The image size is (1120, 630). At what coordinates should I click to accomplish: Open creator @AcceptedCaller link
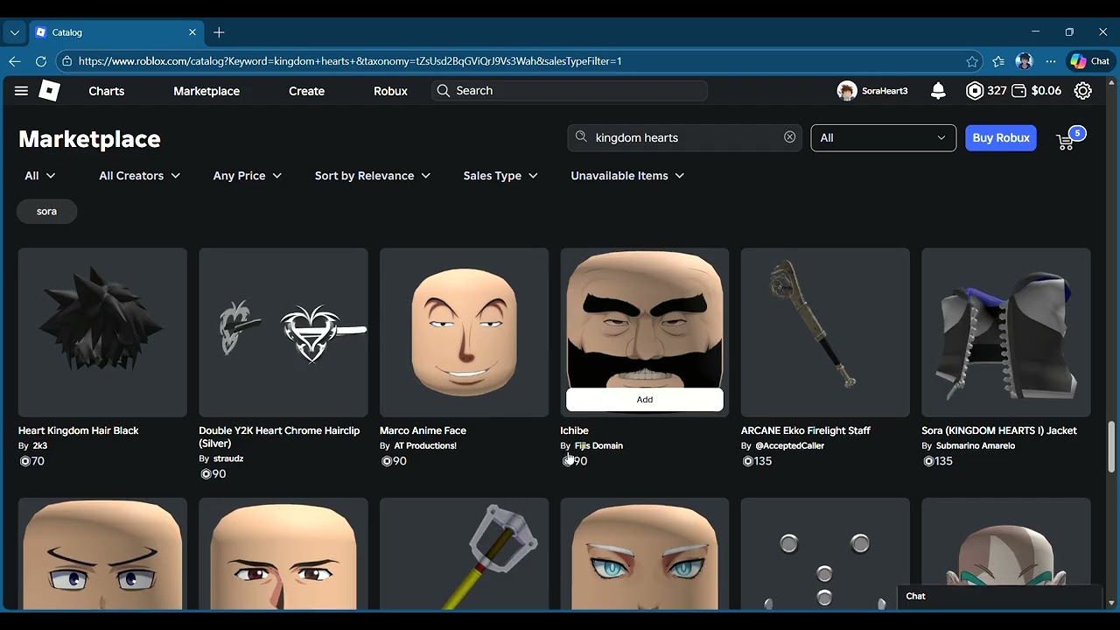coord(790,445)
